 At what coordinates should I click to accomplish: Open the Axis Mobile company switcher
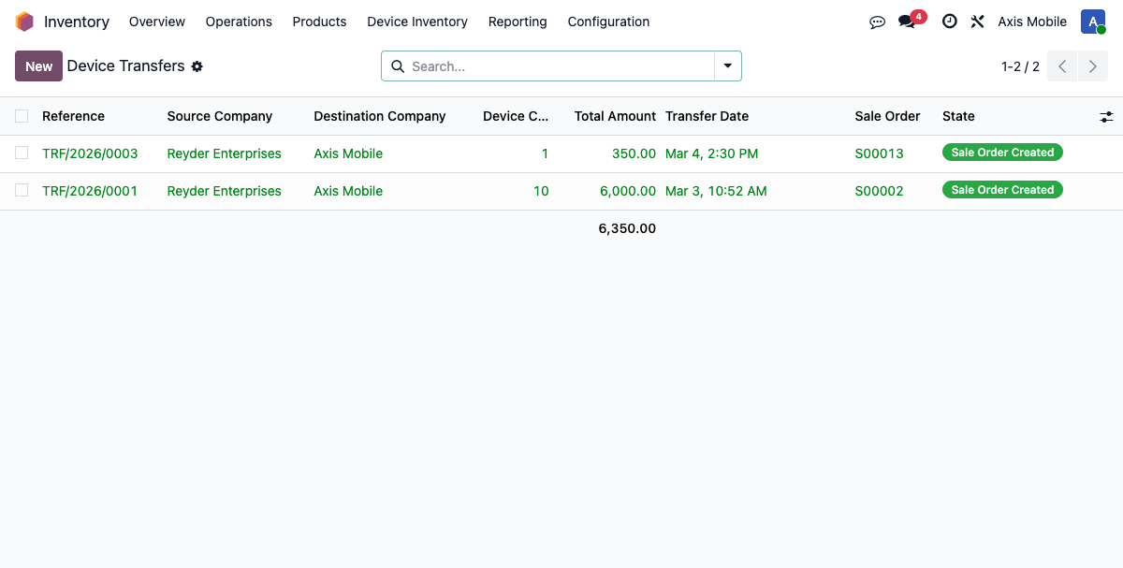point(1031,22)
